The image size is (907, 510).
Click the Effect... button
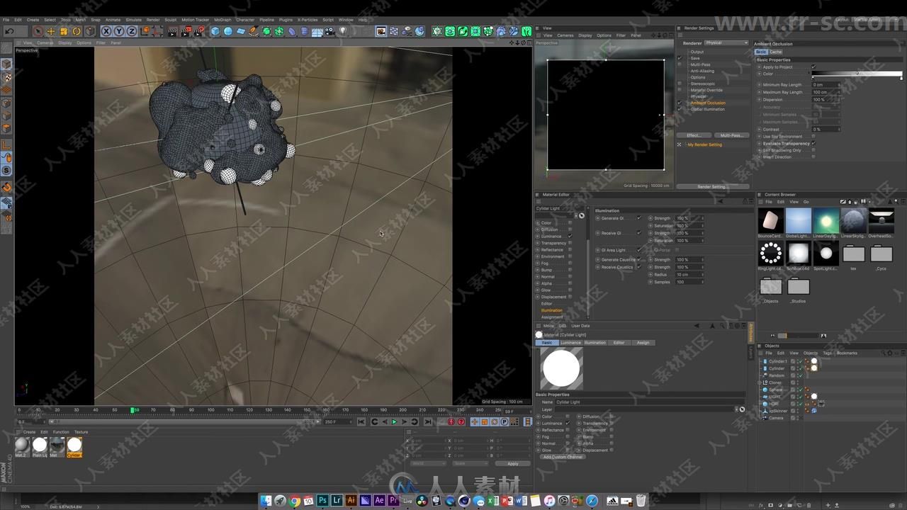click(694, 135)
